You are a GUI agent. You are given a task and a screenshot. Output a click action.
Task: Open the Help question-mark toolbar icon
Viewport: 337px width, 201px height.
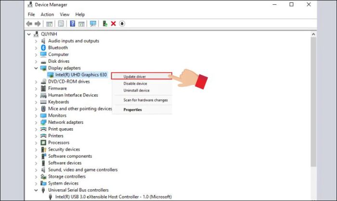click(x=73, y=24)
